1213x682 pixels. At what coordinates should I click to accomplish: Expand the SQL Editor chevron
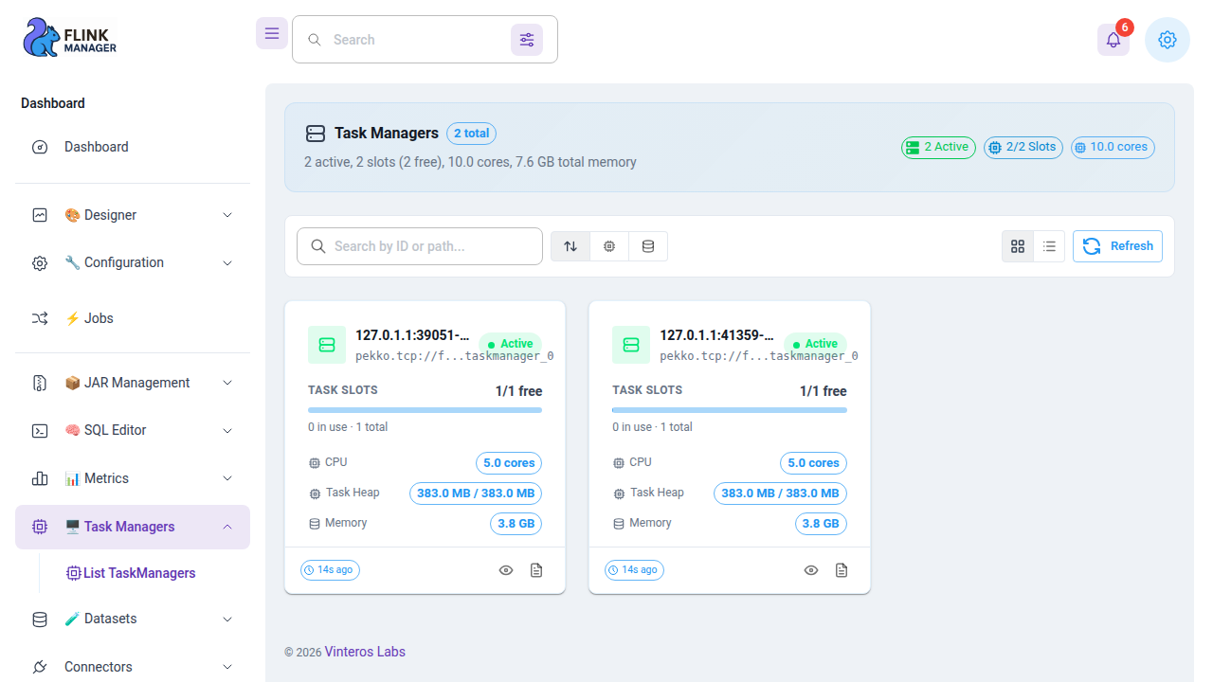tap(227, 431)
